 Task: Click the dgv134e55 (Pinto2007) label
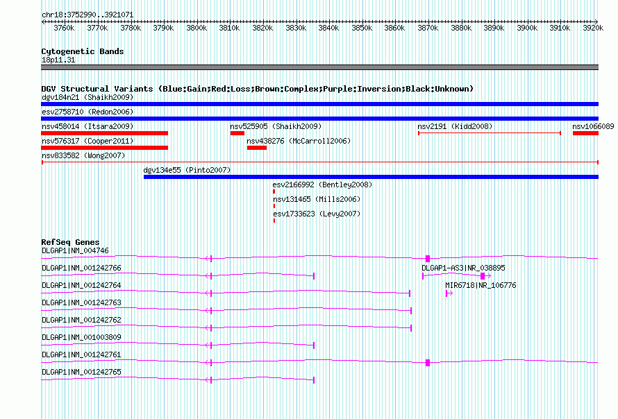187,170
